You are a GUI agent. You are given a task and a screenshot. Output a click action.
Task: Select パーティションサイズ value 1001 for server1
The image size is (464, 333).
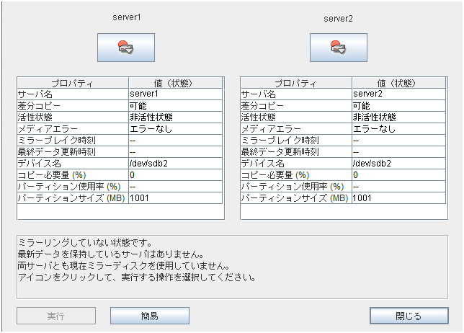click(x=176, y=198)
